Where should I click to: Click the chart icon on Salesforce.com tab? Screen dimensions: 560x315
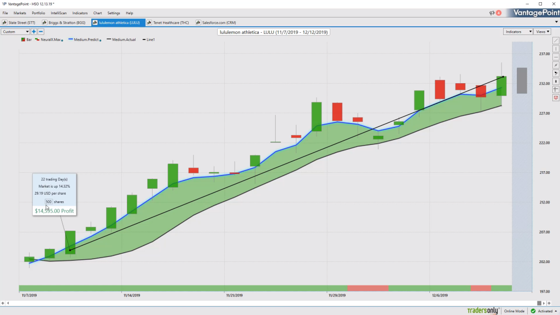(198, 22)
